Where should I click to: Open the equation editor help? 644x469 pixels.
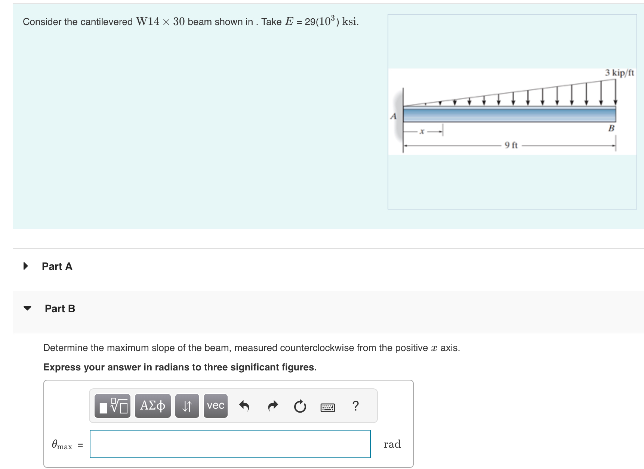355,406
